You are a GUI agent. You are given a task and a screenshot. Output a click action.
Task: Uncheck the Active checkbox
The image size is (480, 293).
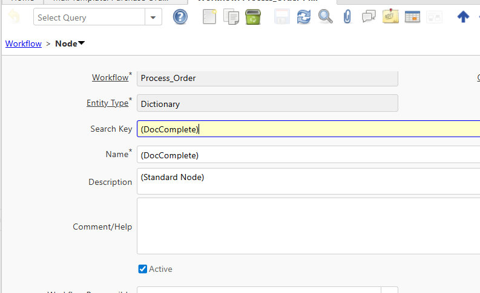tap(143, 269)
